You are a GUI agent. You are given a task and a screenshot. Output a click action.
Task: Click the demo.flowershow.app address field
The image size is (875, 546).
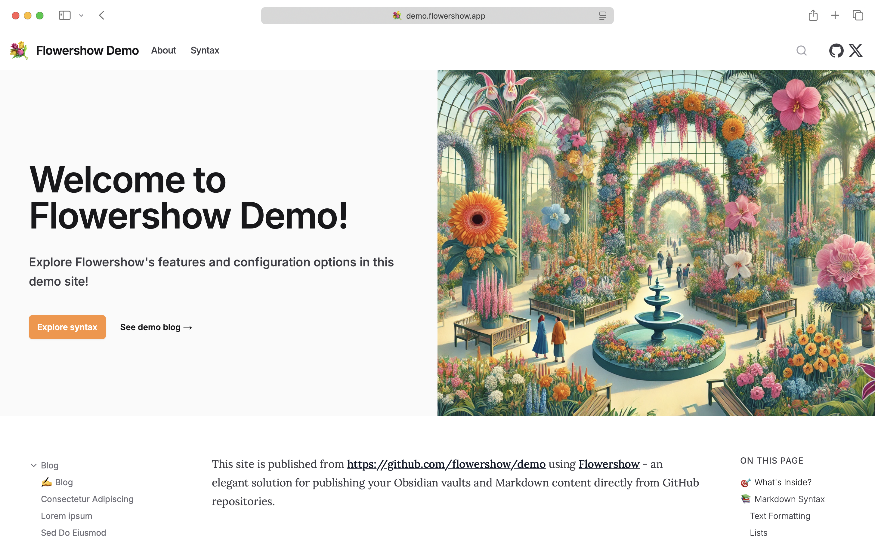pos(445,16)
